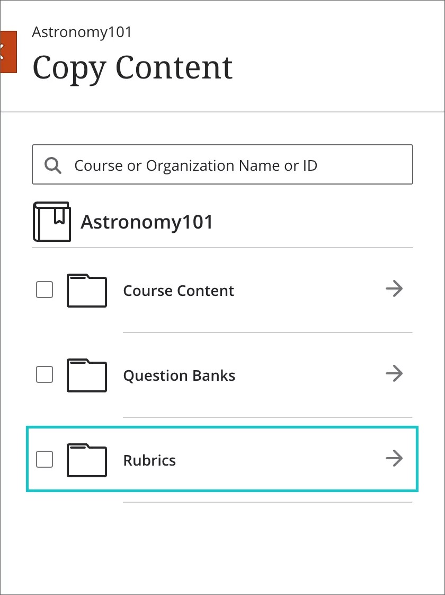The height and width of the screenshot is (595, 445).
Task: Open Question Banks using its arrow icon
Action: [394, 374]
